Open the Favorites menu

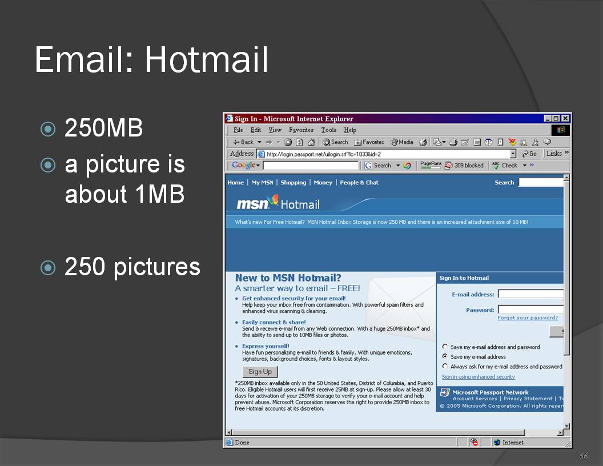pos(301,130)
